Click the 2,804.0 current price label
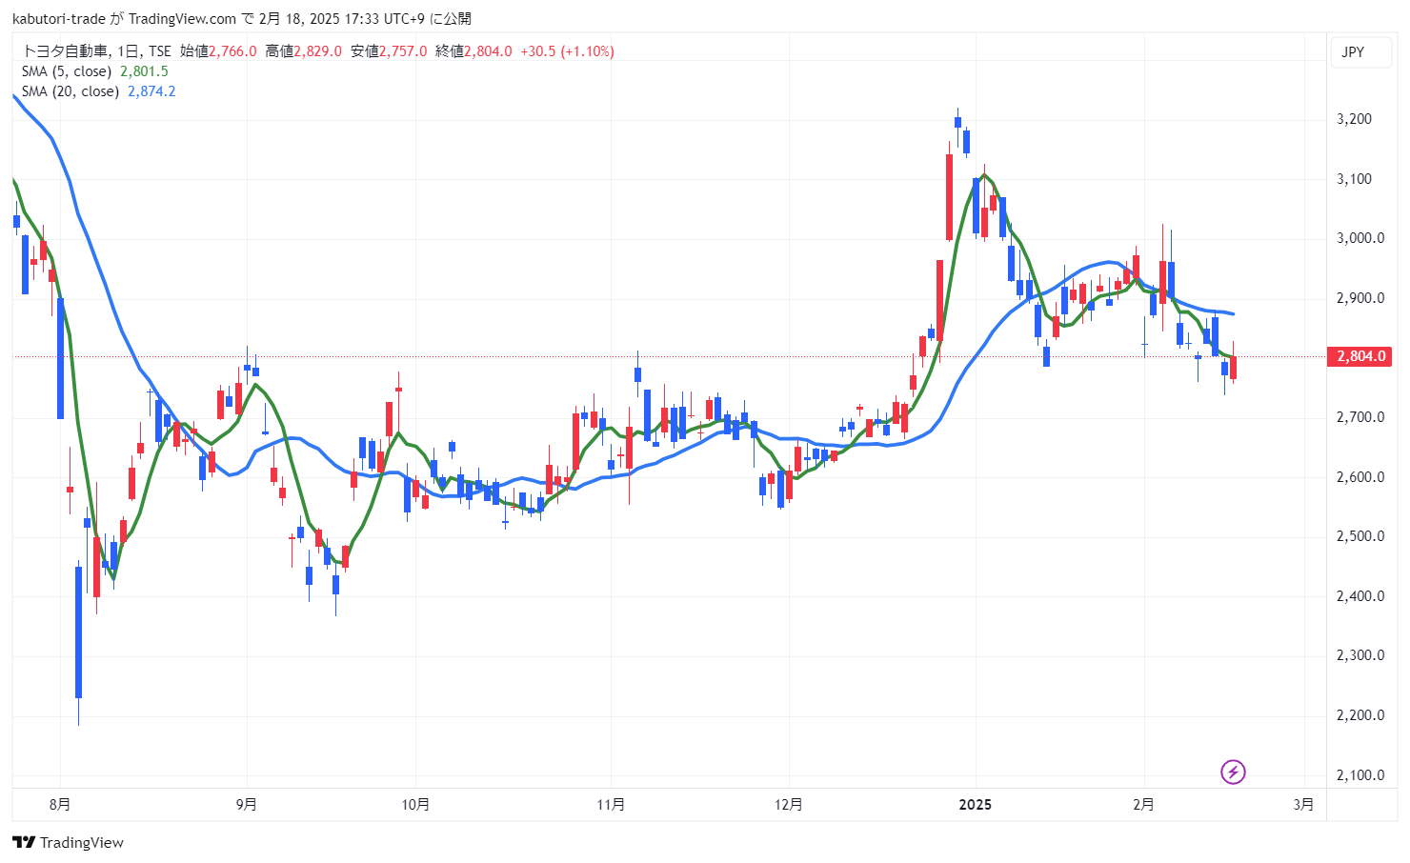 (1360, 356)
